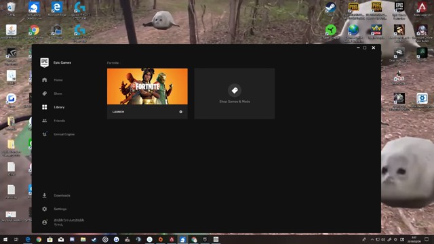The height and width of the screenshot is (244, 434).
Task: Open Fortnite game settings gear
Action: point(181,112)
